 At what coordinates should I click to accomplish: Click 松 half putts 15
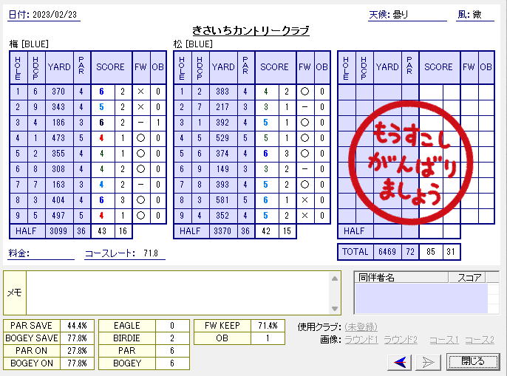pyautogui.click(x=287, y=231)
